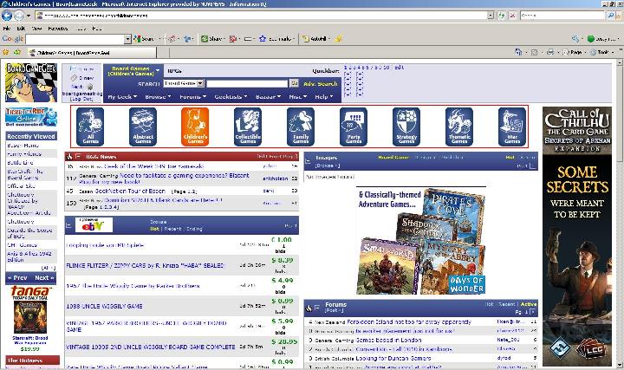The width and height of the screenshot is (624, 370).
Task: Open the Party Games category icon
Action: [354, 127]
